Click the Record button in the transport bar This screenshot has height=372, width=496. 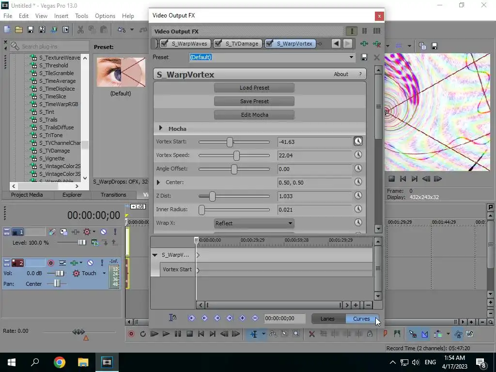pos(131,334)
